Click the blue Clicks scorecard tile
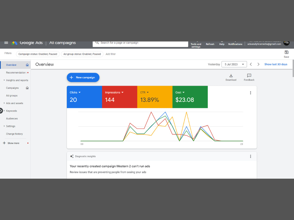Viewport: 294px width, 220px height. (84, 97)
